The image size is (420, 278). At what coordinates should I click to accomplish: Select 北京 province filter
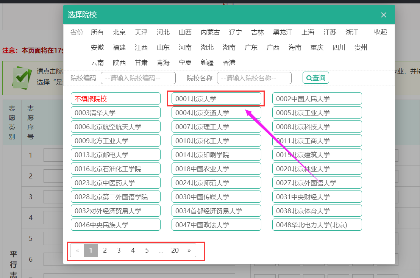coord(119,32)
